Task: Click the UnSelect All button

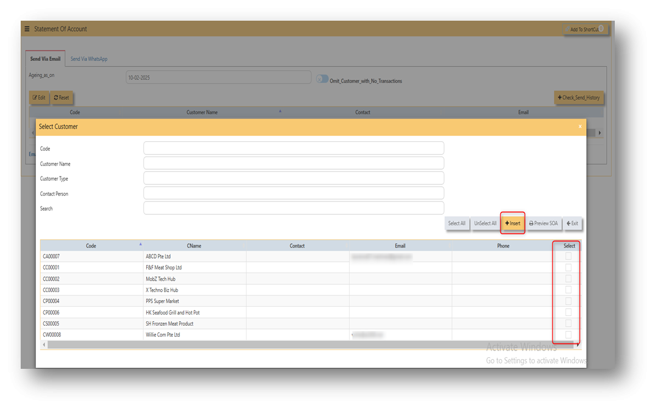Action: (485, 223)
